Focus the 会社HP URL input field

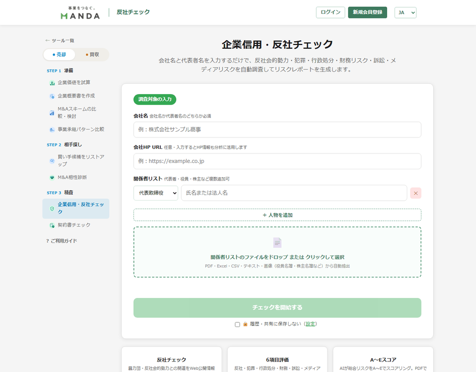tap(277, 161)
